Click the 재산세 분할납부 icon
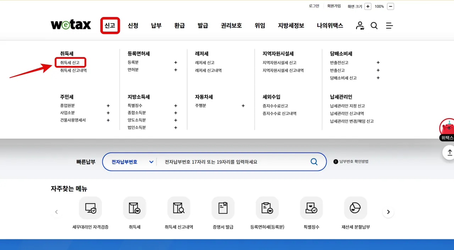 (x=355, y=208)
